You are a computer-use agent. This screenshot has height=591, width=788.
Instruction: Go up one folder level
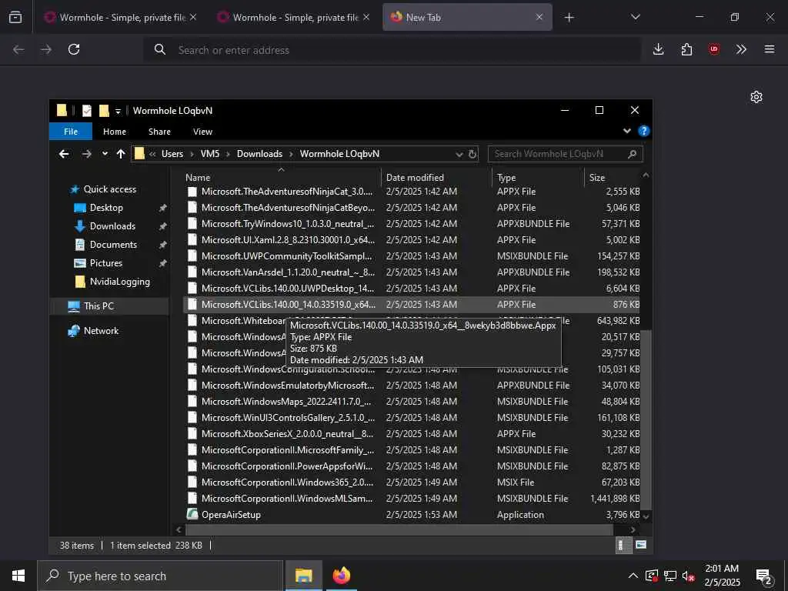(x=121, y=154)
